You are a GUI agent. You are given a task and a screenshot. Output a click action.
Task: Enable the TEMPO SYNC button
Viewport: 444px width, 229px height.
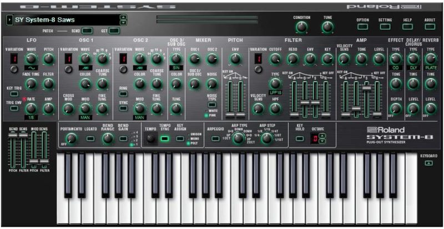pos(164,139)
